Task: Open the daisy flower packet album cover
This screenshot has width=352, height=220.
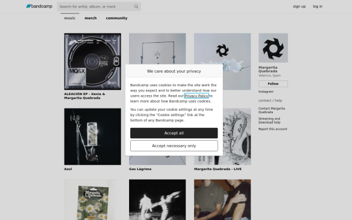Action: tap(93, 199)
